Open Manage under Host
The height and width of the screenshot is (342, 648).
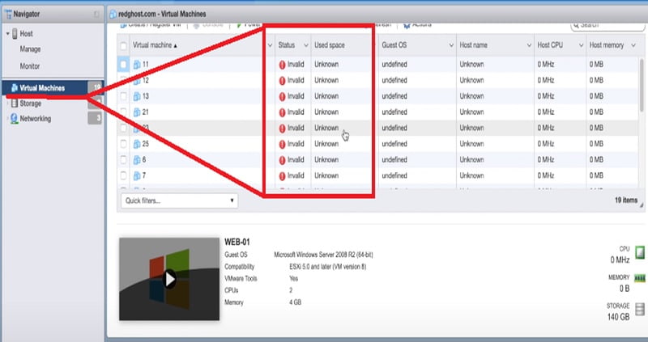[x=30, y=49]
